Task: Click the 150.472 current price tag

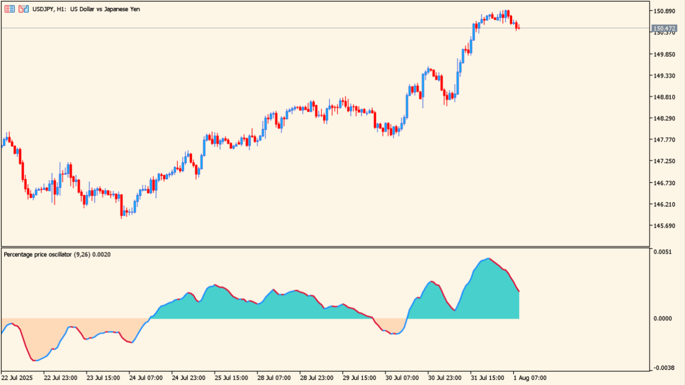Action: click(664, 28)
